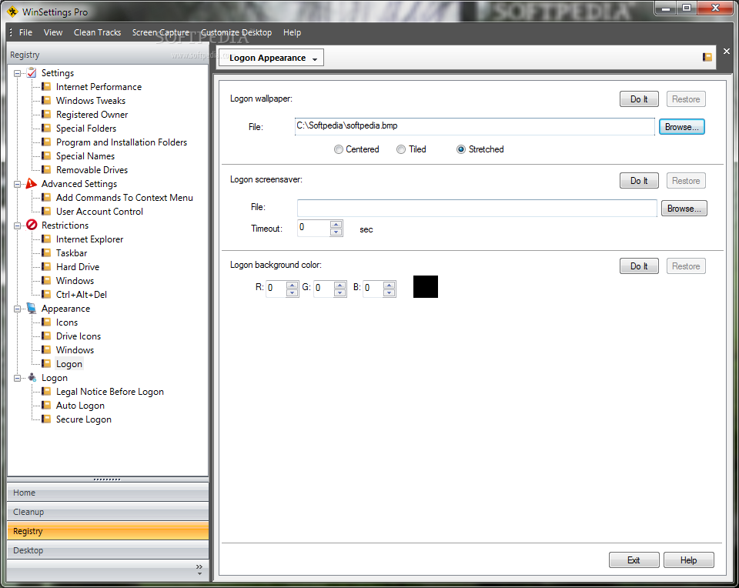The image size is (739, 588).
Task: Browse for a logon screensaver file
Action: point(684,209)
